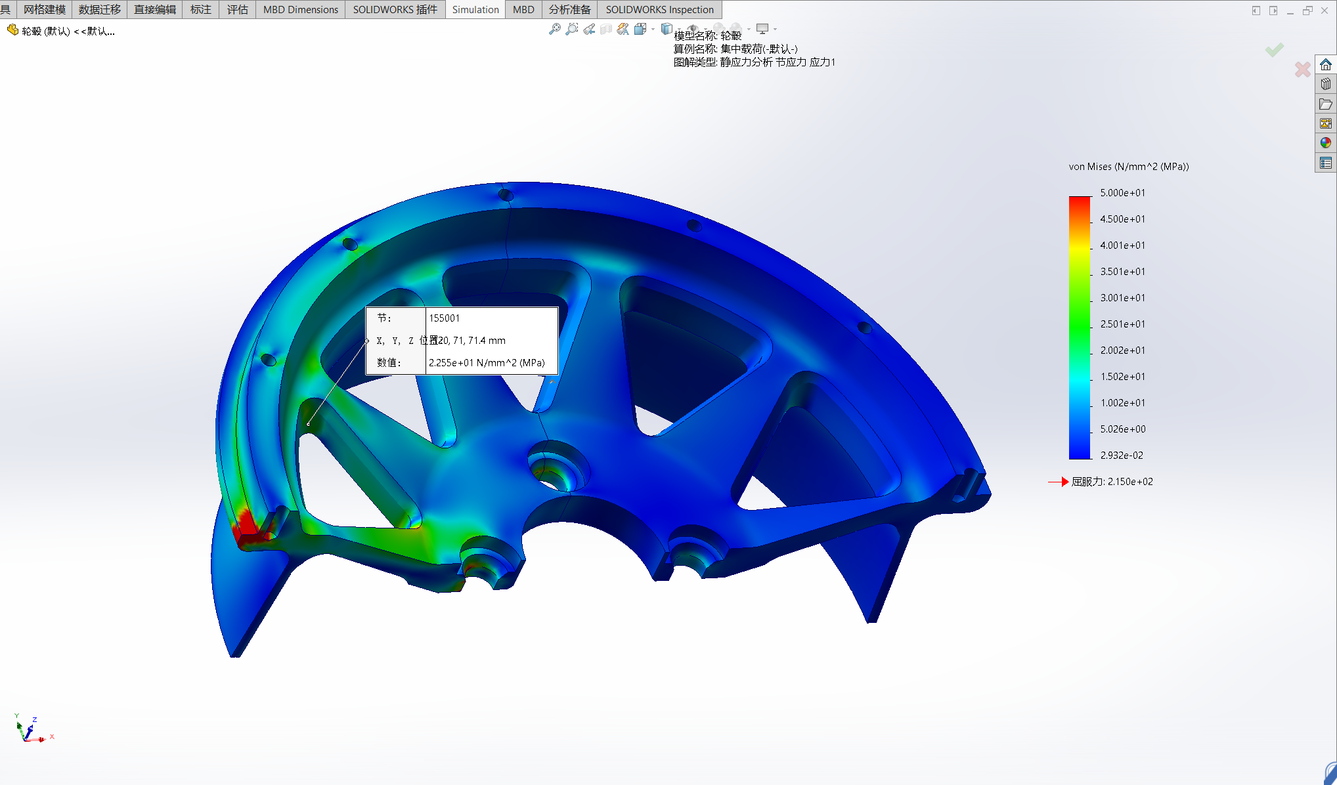Click the von Mises color legend bar
1337x785 pixels.
1080,327
